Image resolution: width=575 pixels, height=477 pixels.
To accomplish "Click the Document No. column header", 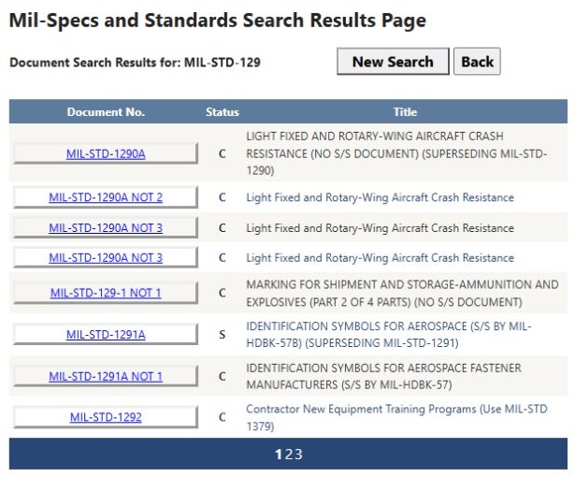I will [x=106, y=112].
